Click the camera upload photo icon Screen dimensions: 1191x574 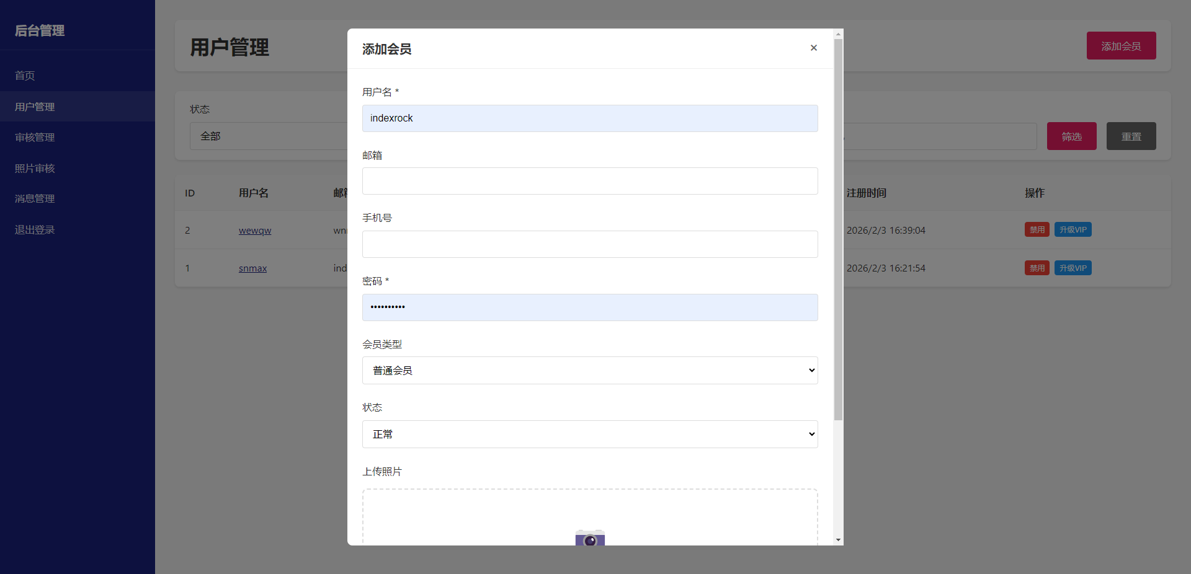pos(589,538)
